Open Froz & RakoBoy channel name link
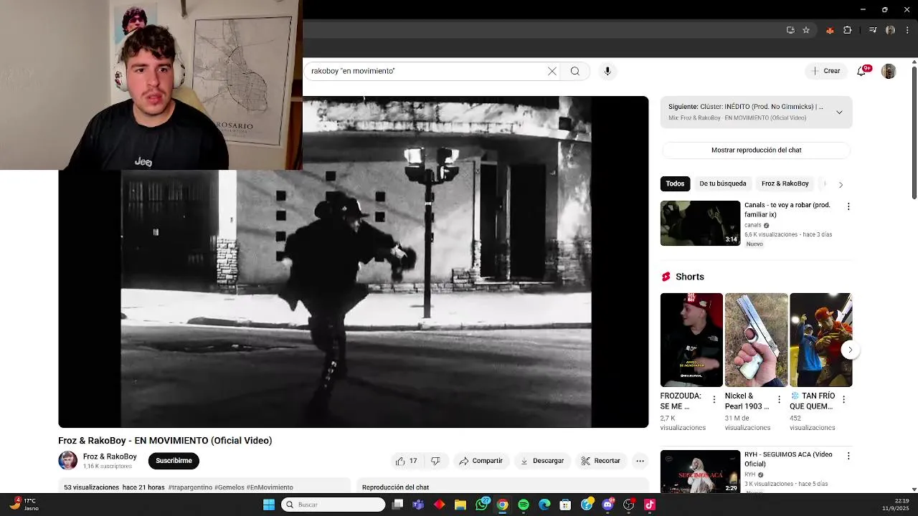918x516 pixels. 110,457
